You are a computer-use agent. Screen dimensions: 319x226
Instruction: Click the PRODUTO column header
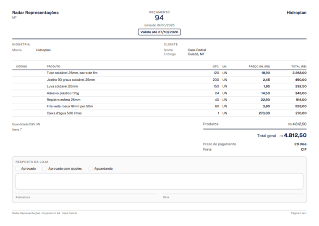[53, 66]
